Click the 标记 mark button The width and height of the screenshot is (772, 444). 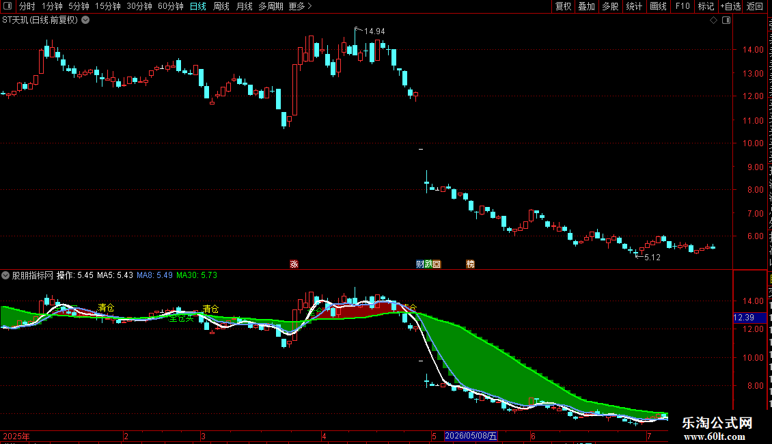click(706, 6)
